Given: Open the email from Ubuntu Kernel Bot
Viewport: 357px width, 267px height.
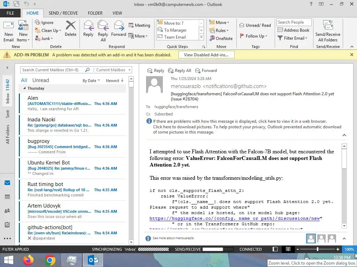Looking at the screenshot, I should [x=73, y=168].
